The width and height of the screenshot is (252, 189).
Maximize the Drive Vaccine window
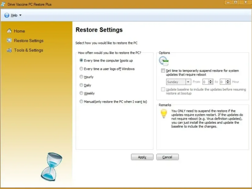(x=236, y=2)
